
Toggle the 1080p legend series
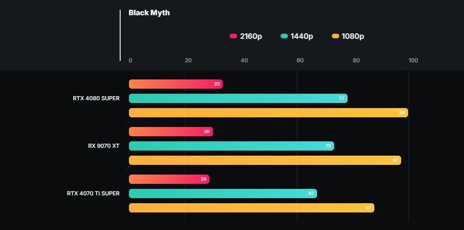(348, 36)
